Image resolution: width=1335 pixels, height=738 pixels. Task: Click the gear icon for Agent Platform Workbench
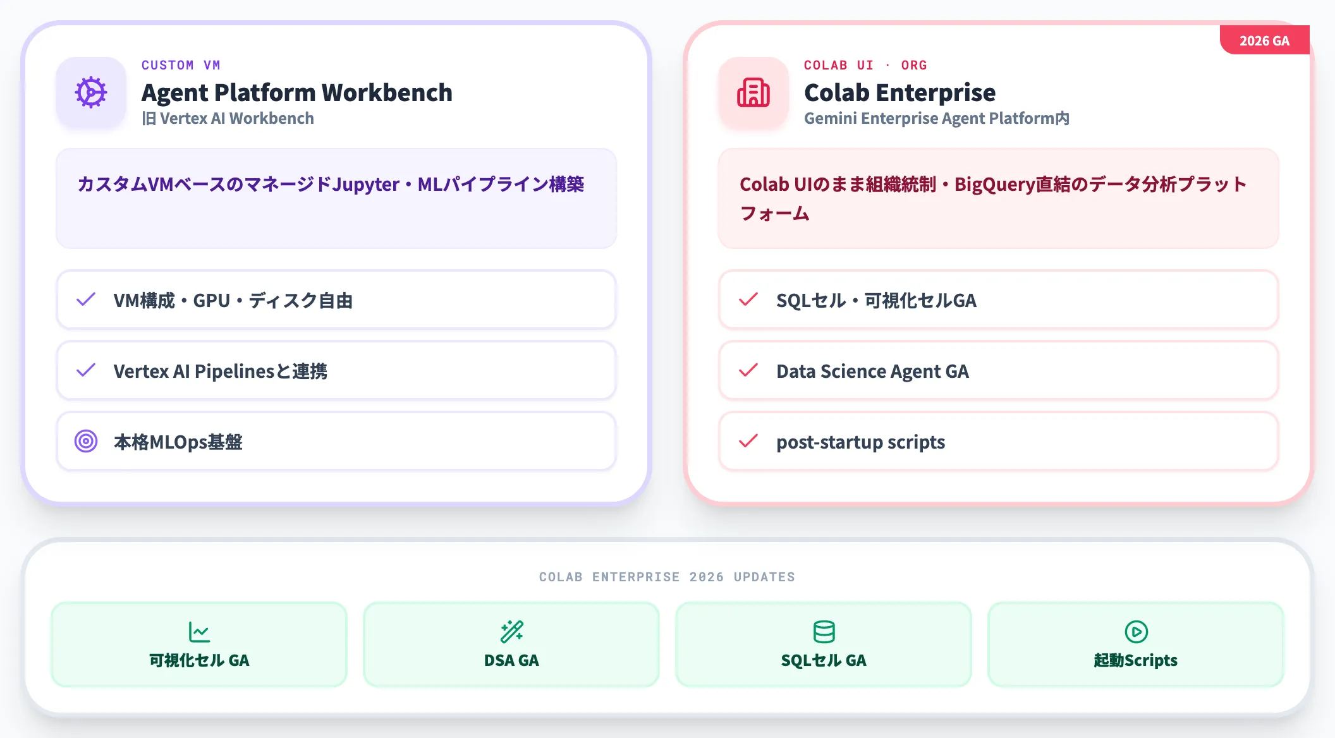click(91, 92)
